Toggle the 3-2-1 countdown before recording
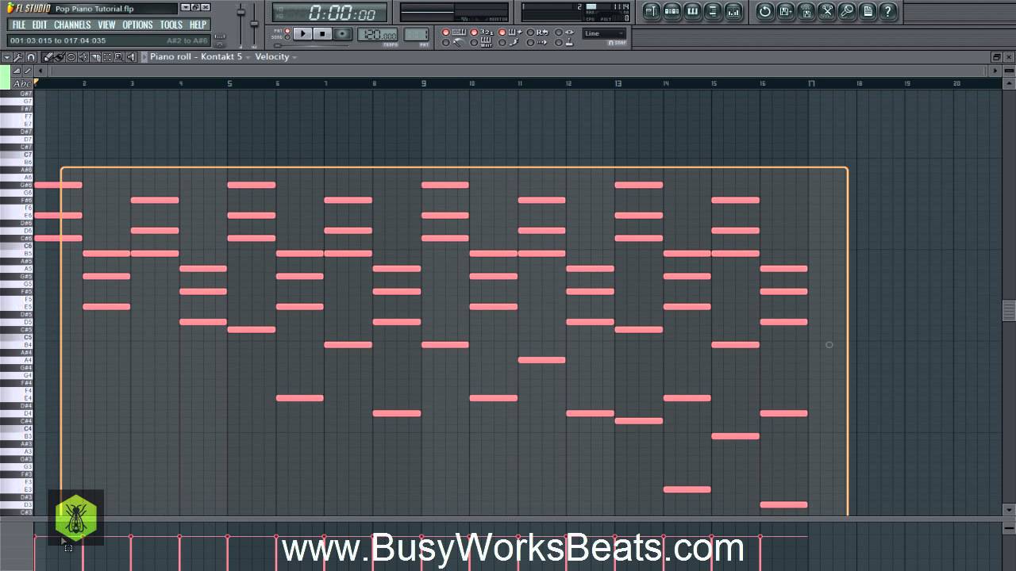 pos(474,32)
